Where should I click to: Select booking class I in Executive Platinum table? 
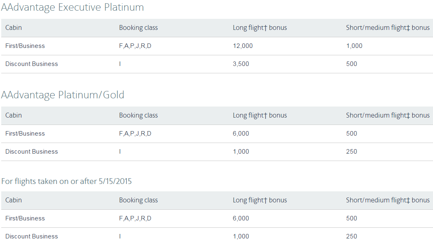120,64
